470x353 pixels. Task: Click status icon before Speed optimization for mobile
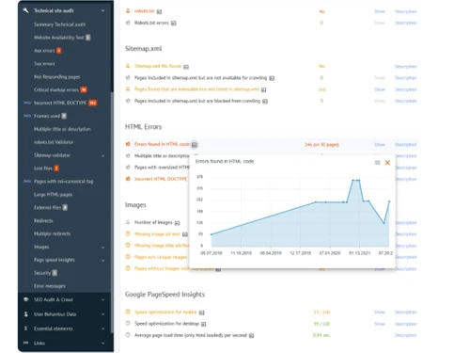coord(128,312)
